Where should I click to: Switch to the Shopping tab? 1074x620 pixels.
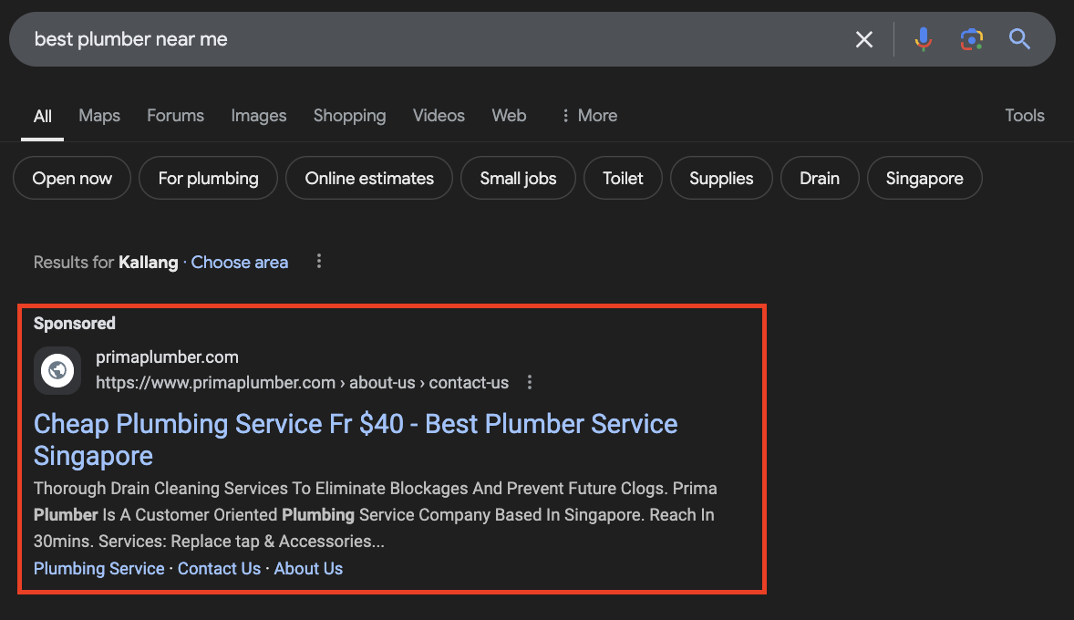click(349, 116)
